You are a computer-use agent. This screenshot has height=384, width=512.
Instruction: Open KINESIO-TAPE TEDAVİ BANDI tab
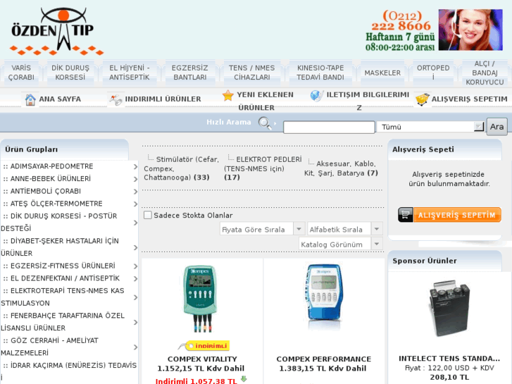pos(320,73)
